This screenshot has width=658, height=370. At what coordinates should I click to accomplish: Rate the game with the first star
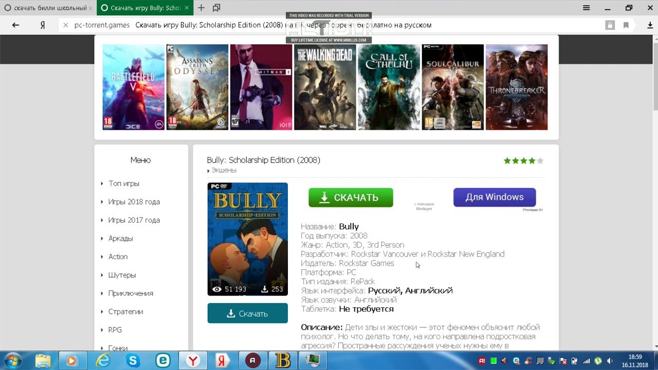[507, 161]
